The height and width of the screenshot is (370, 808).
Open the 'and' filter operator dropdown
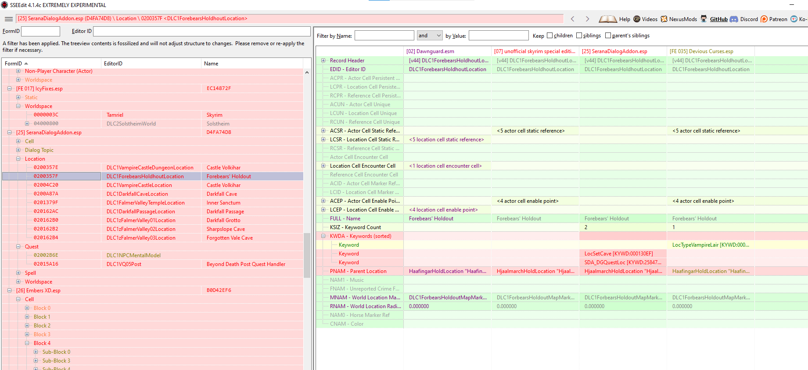pos(430,36)
